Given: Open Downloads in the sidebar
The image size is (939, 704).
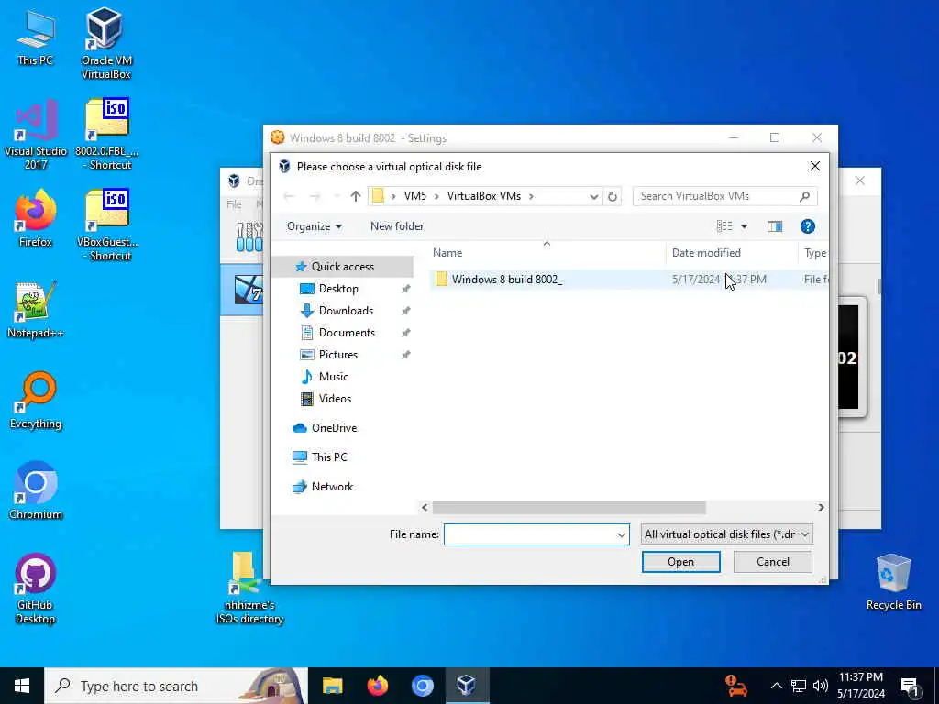Looking at the screenshot, I should click(x=346, y=311).
